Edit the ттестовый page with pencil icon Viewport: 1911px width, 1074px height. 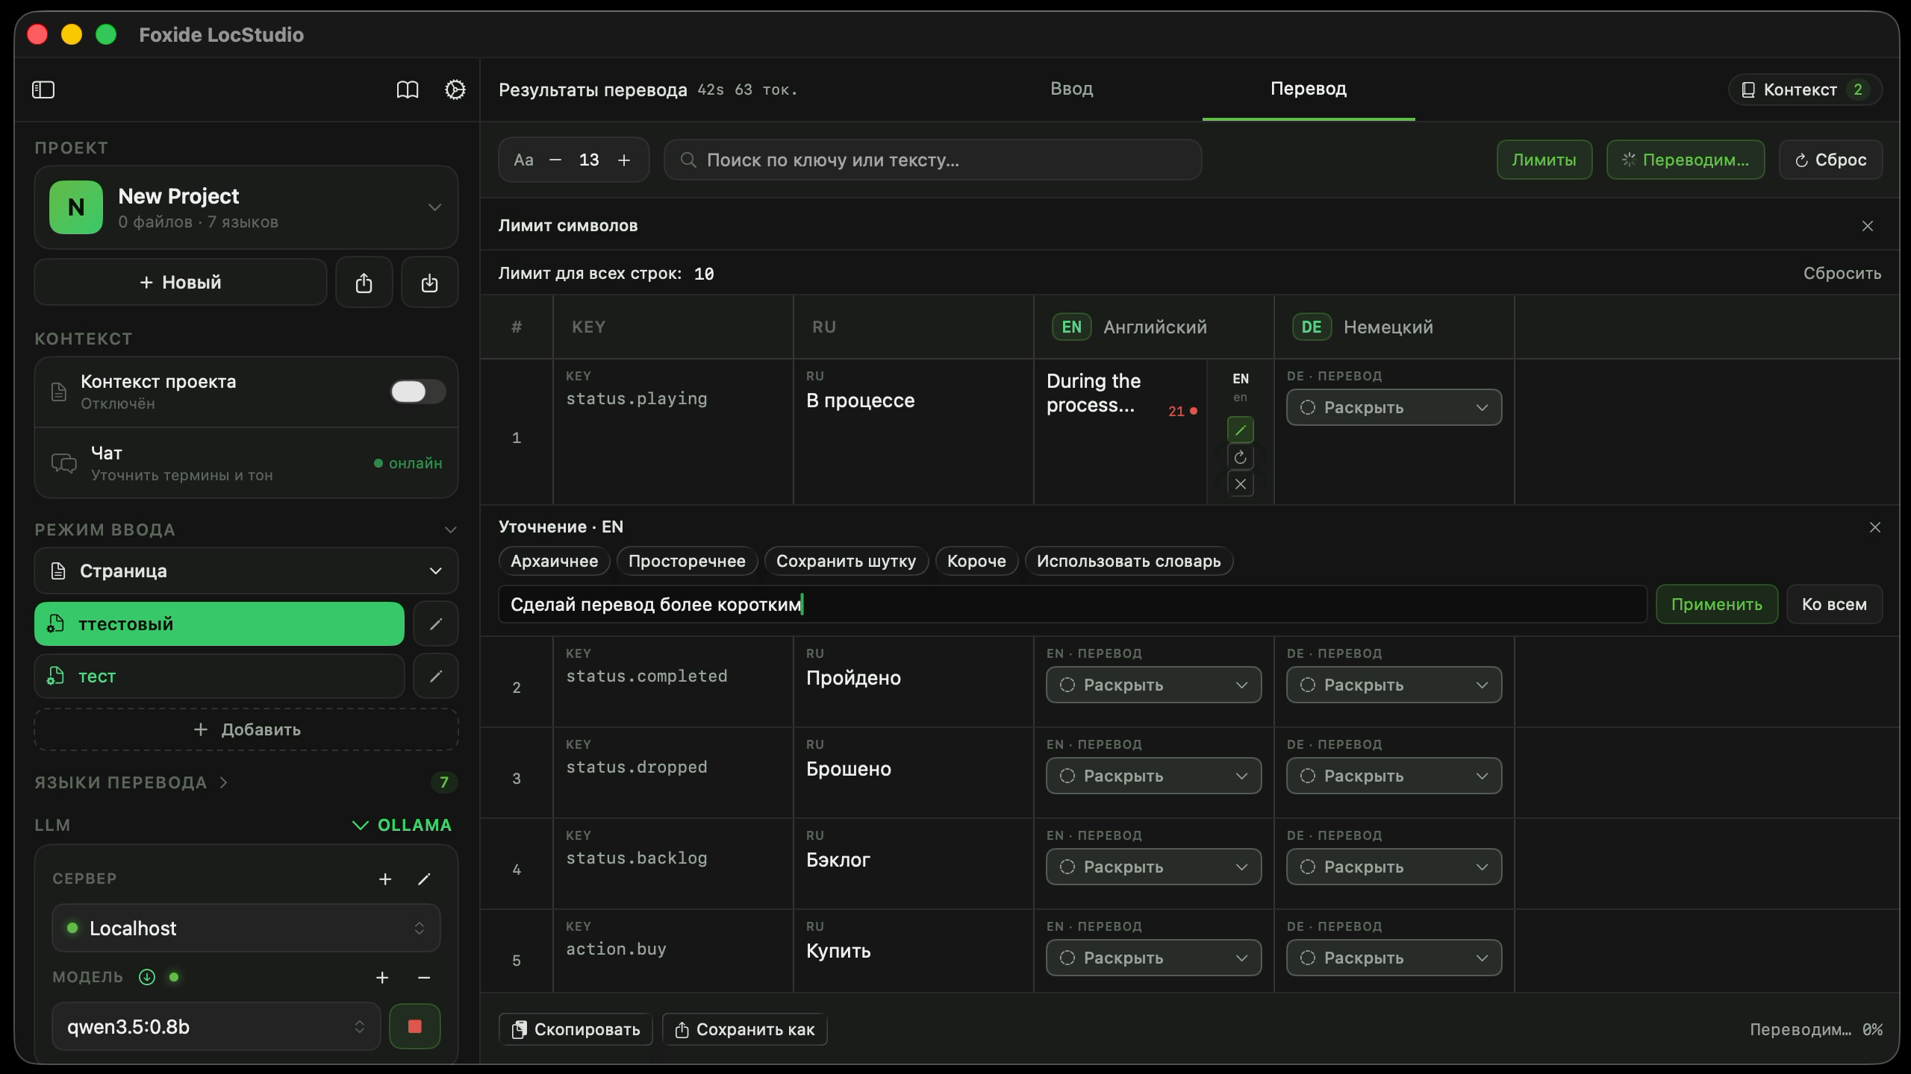tap(436, 624)
